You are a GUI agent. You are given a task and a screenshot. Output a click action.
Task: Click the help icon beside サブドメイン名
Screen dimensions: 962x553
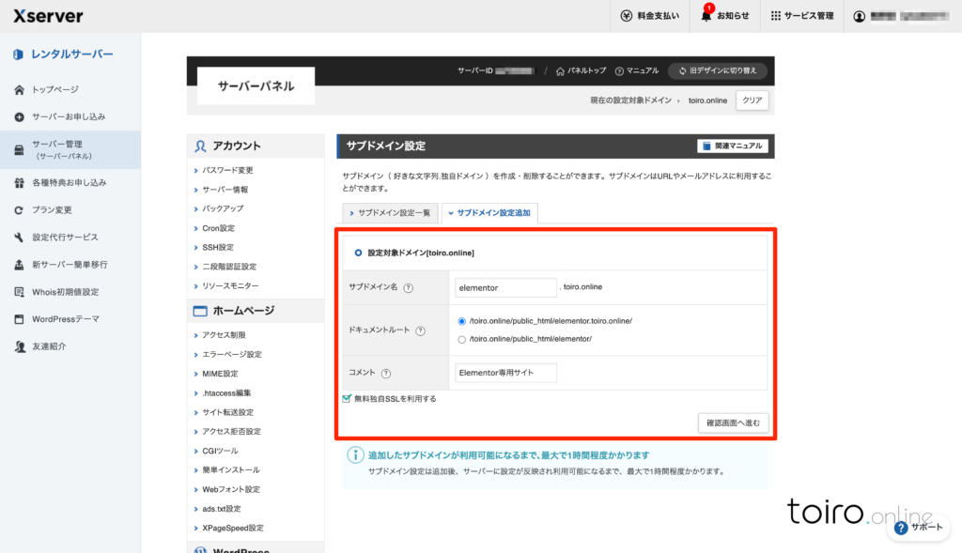409,288
